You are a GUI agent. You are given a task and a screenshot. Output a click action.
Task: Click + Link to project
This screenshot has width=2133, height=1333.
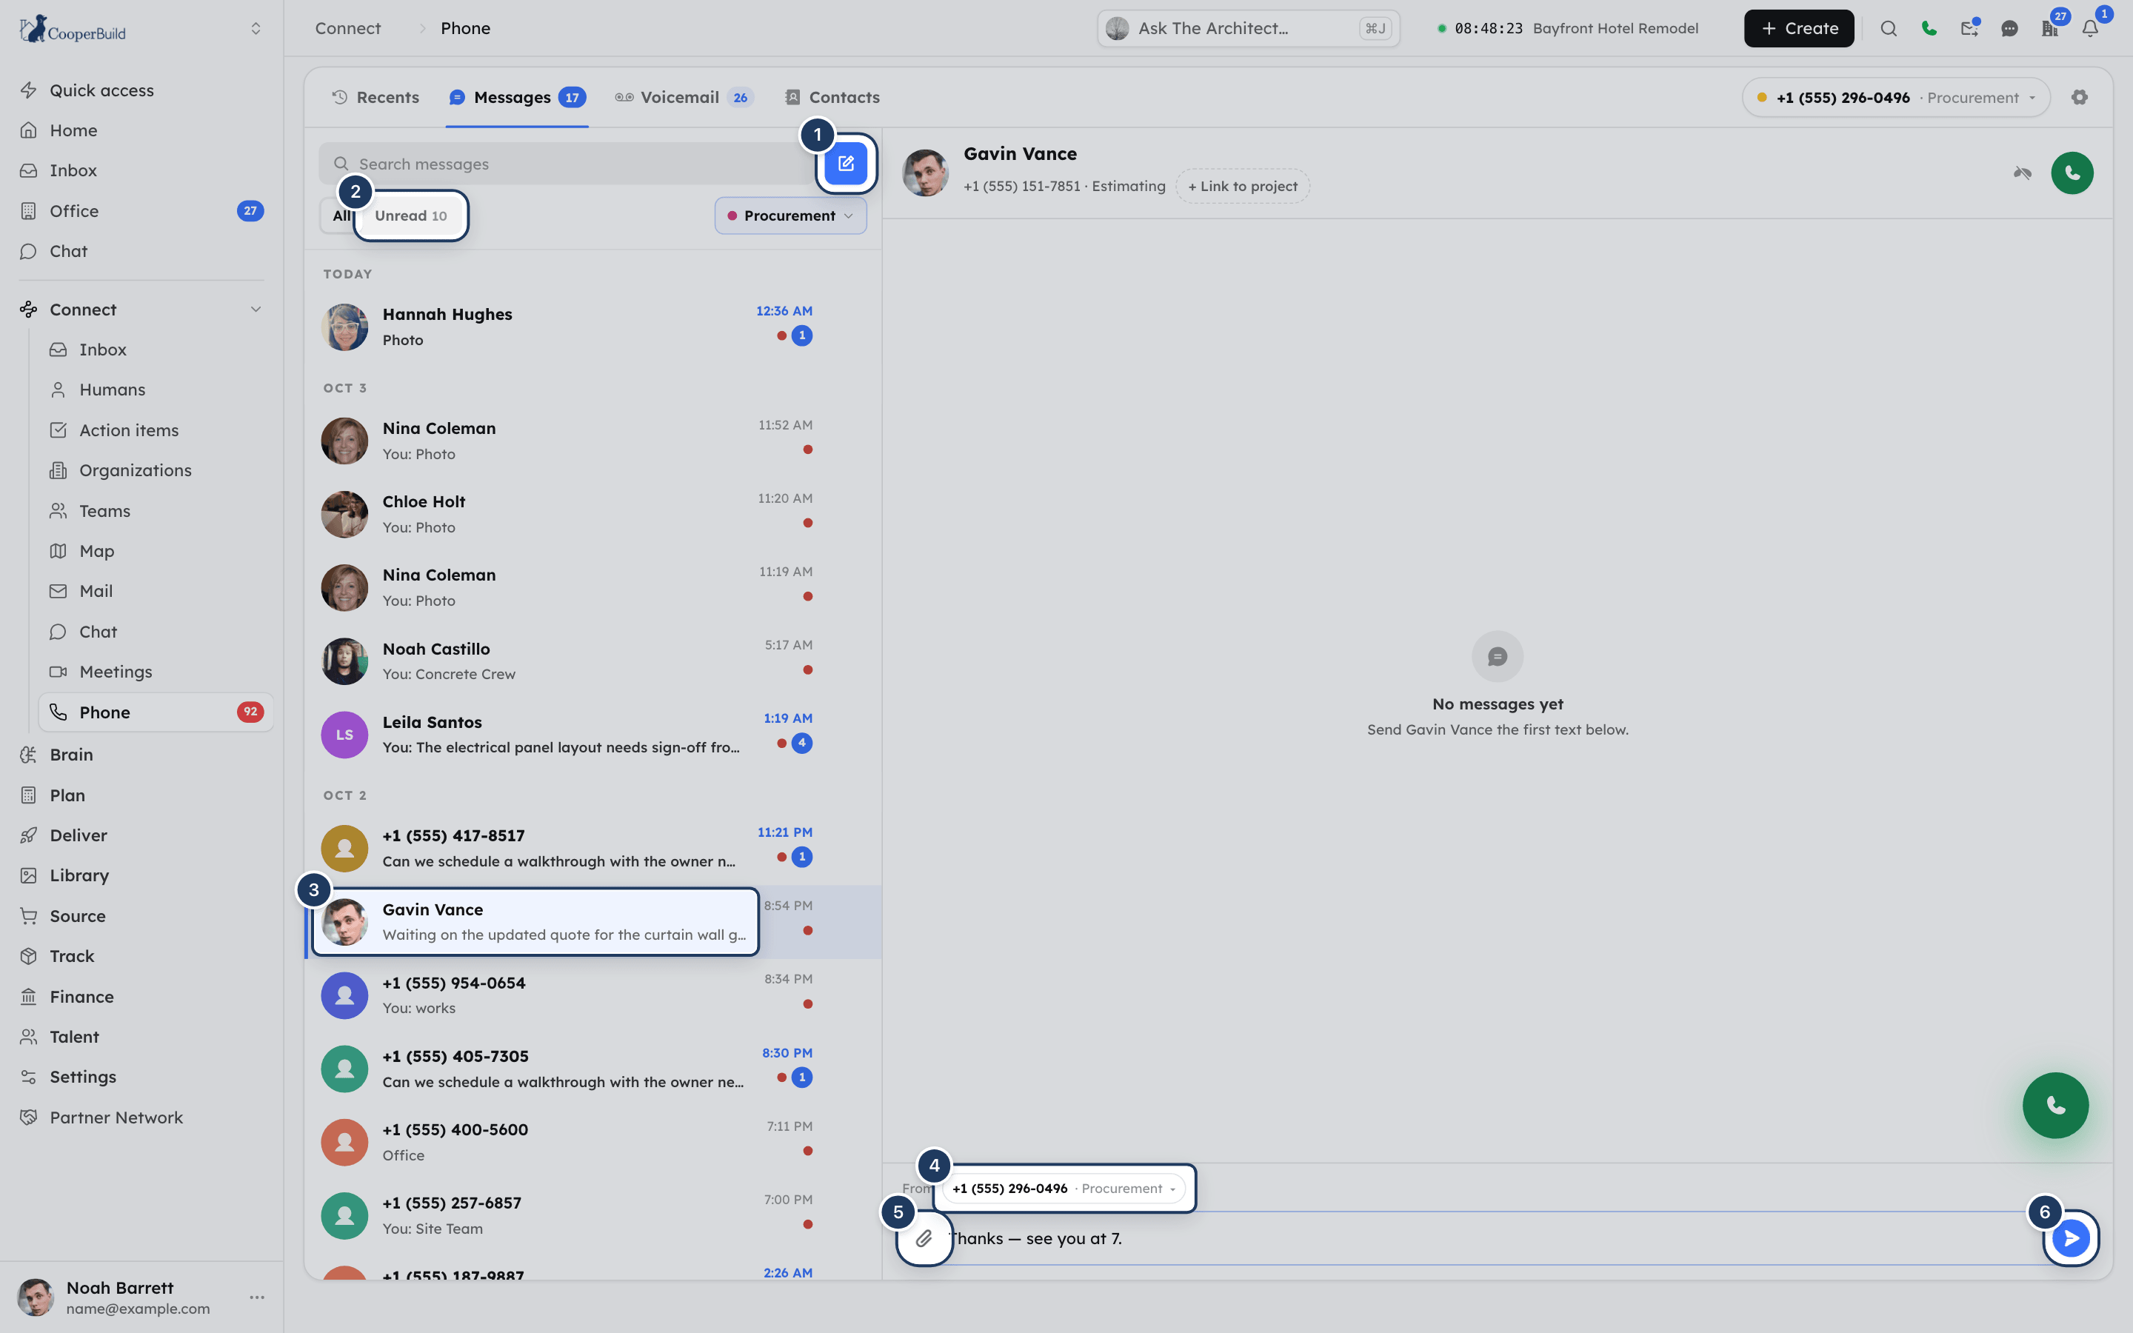click(1242, 186)
